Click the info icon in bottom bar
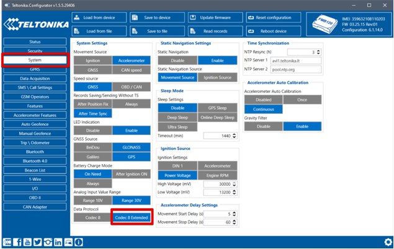 (78, 242)
